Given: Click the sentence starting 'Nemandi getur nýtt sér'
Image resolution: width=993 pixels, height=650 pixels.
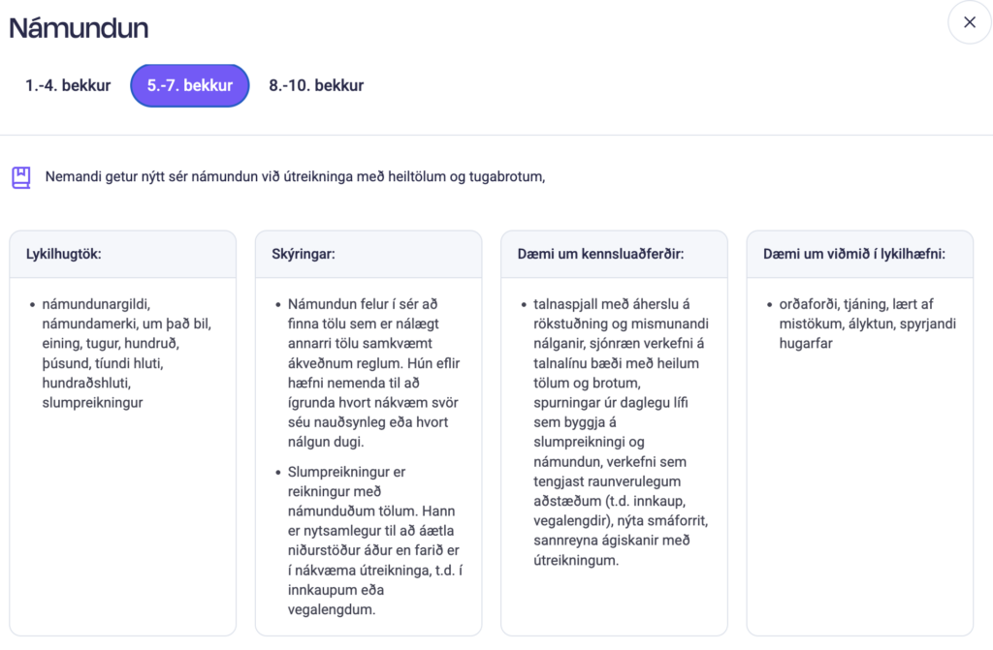Looking at the screenshot, I should pyautogui.click(x=295, y=177).
